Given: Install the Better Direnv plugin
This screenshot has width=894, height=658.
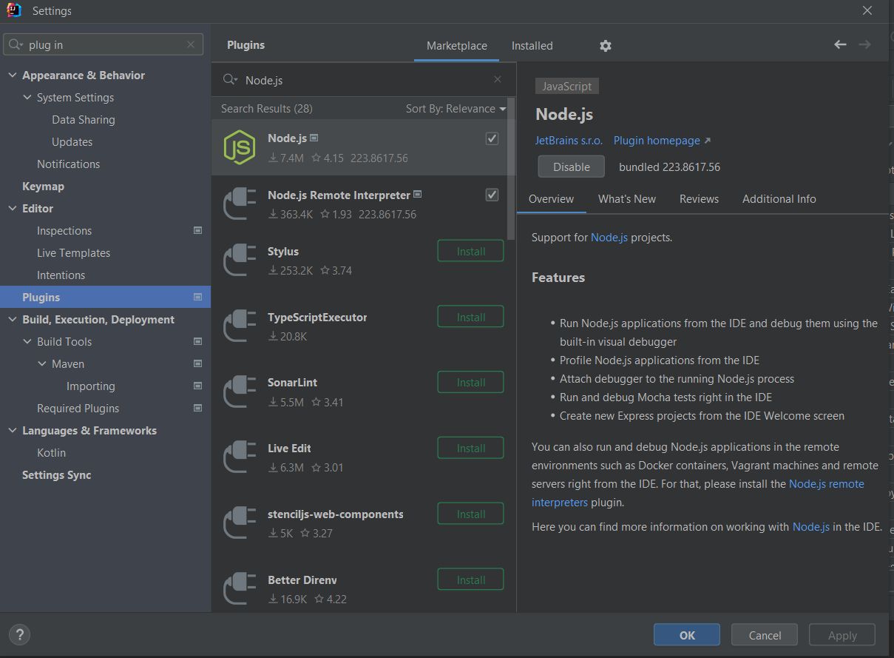Looking at the screenshot, I should [471, 580].
